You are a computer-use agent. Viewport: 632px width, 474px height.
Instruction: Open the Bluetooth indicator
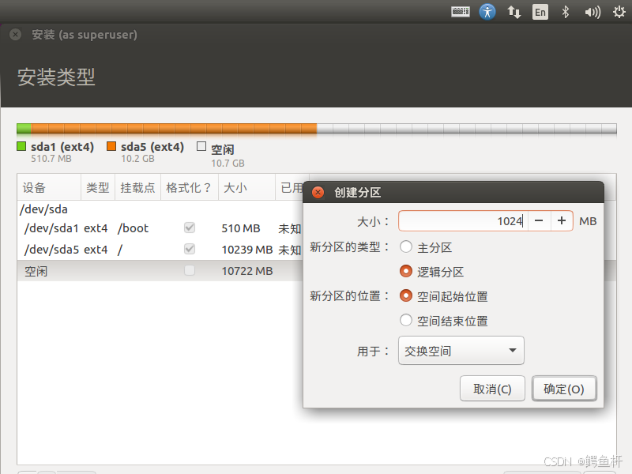pyautogui.click(x=566, y=12)
